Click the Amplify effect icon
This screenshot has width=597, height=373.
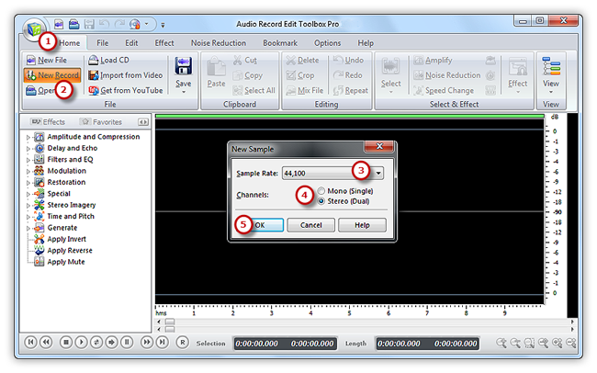[x=419, y=61]
